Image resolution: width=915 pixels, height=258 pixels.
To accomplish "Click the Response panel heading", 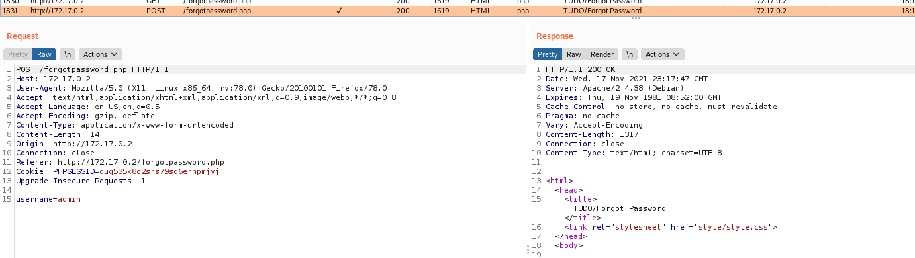I will (x=555, y=36).
